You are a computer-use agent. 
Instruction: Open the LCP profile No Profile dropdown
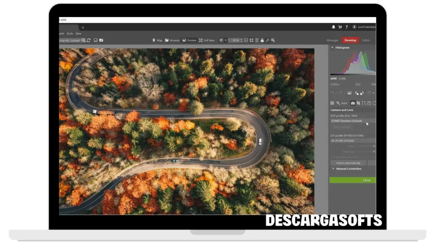(353, 140)
